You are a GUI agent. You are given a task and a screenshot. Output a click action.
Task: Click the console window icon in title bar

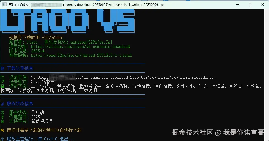(x=5, y=4)
